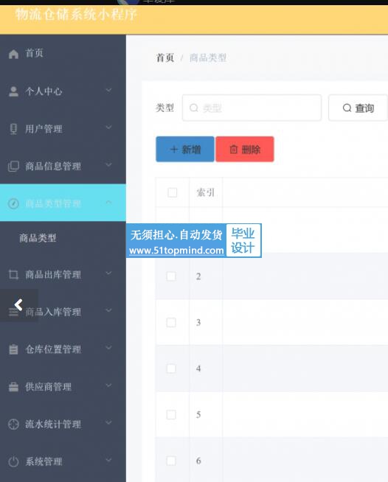The height and width of the screenshot is (482, 388).
Task: Click the user icon for 个人中心
Action: click(13, 91)
